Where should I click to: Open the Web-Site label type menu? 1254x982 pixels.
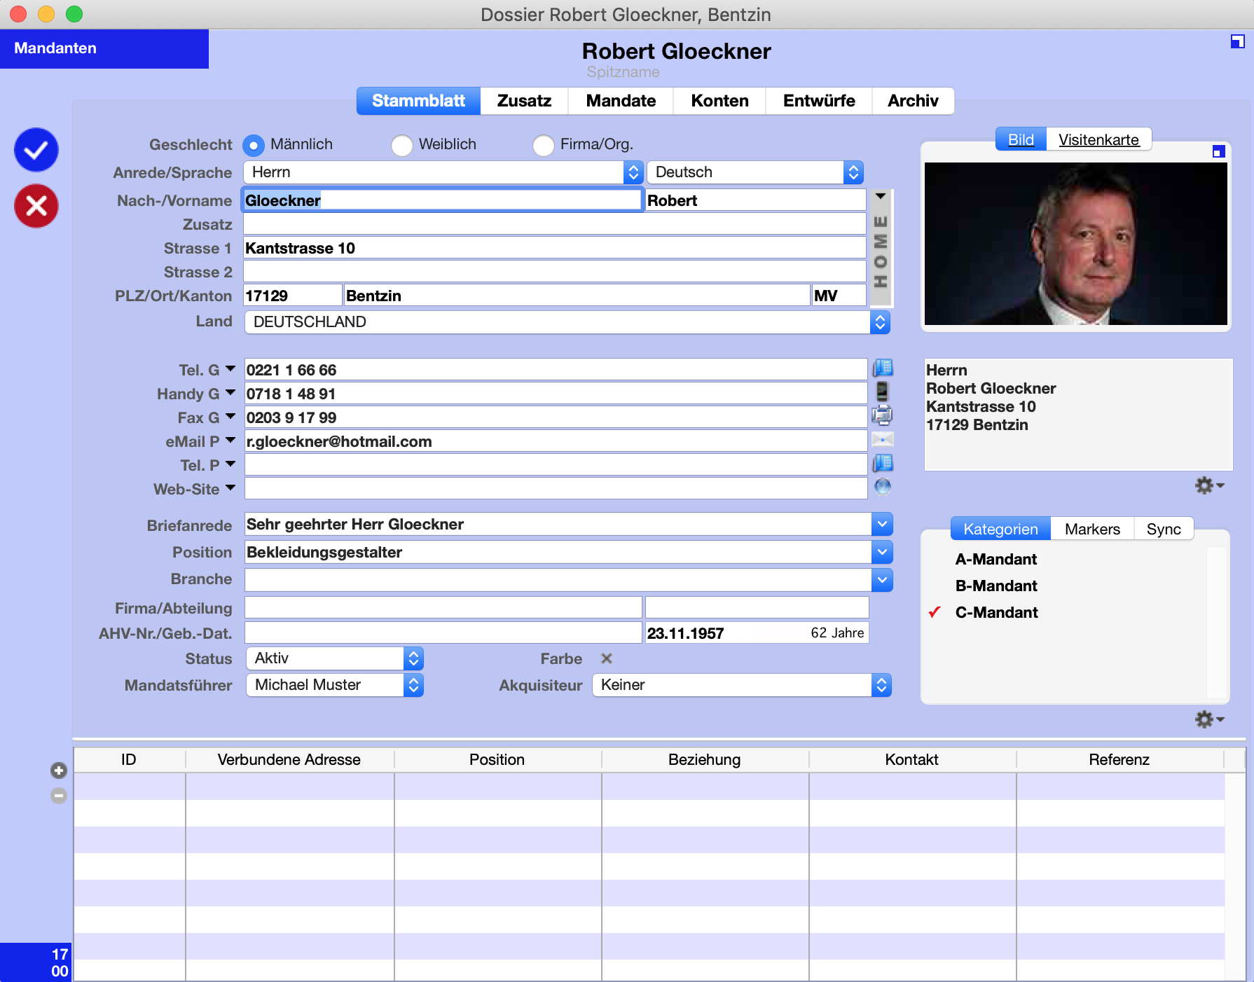coord(230,487)
